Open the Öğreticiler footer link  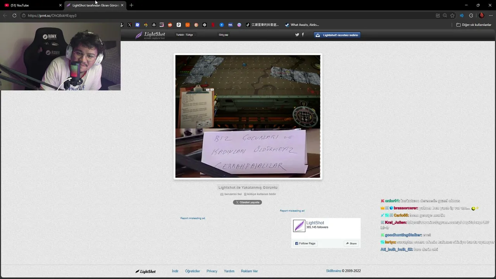(193, 271)
